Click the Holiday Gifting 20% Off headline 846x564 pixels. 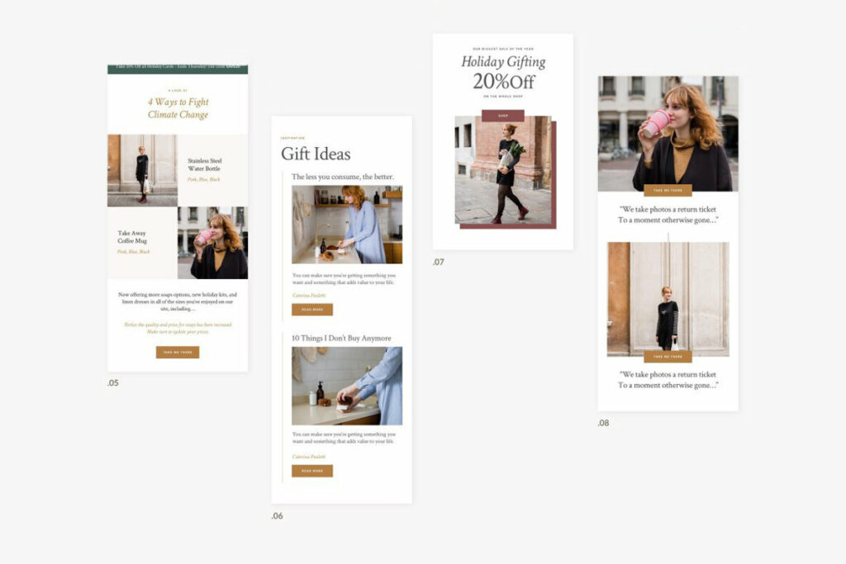pyautogui.click(x=503, y=72)
